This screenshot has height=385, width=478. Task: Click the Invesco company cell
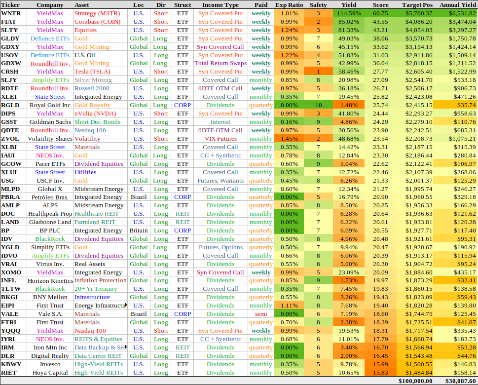[50, 364]
